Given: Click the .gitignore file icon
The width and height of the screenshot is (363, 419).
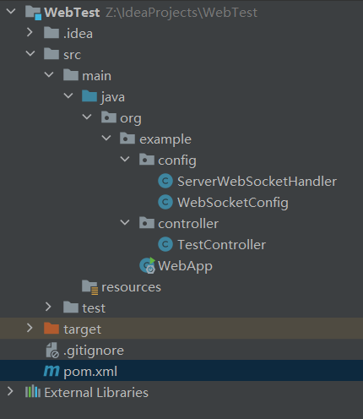Looking at the screenshot, I should click(x=52, y=350).
